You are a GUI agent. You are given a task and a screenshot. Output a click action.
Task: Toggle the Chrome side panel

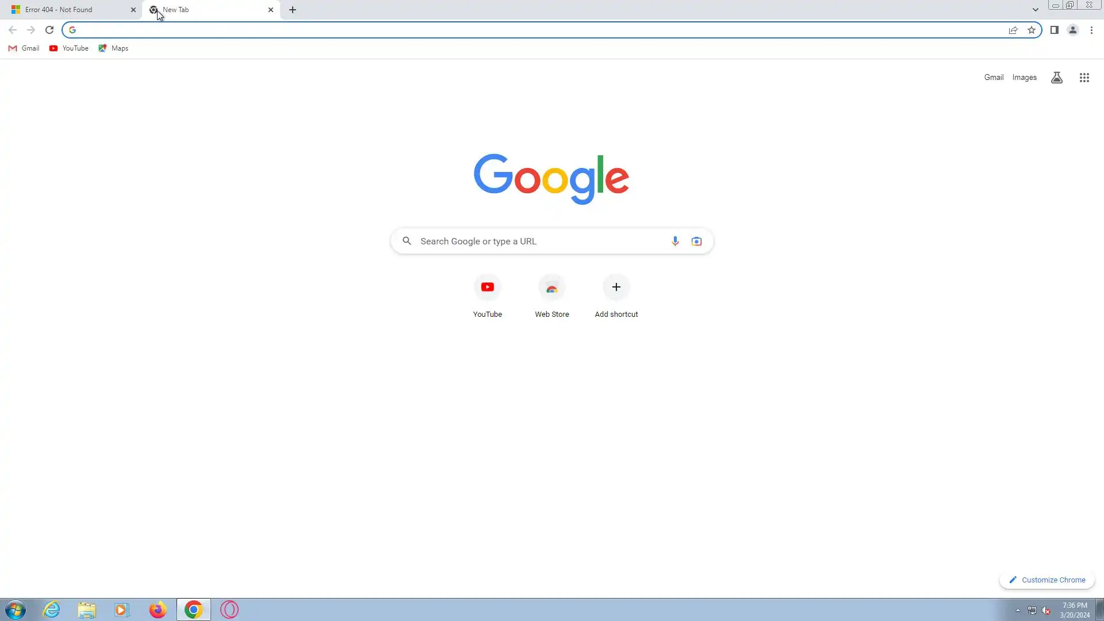click(1054, 30)
